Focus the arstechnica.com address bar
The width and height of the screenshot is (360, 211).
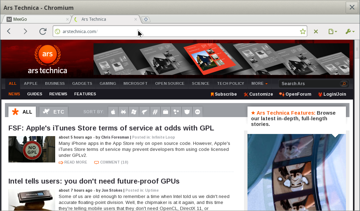pyautogui.click(x=180, y=31)
